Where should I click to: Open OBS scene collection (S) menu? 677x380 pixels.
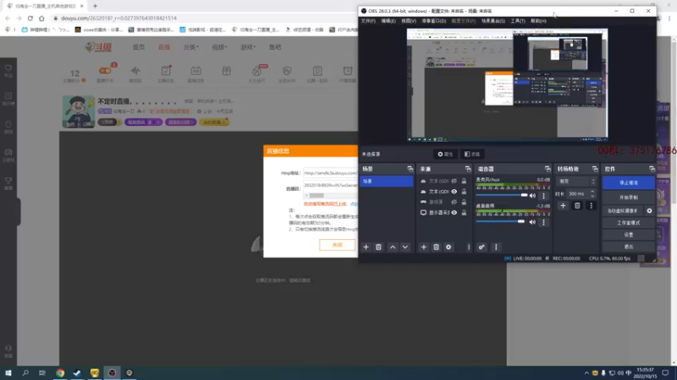click(493, 20)
